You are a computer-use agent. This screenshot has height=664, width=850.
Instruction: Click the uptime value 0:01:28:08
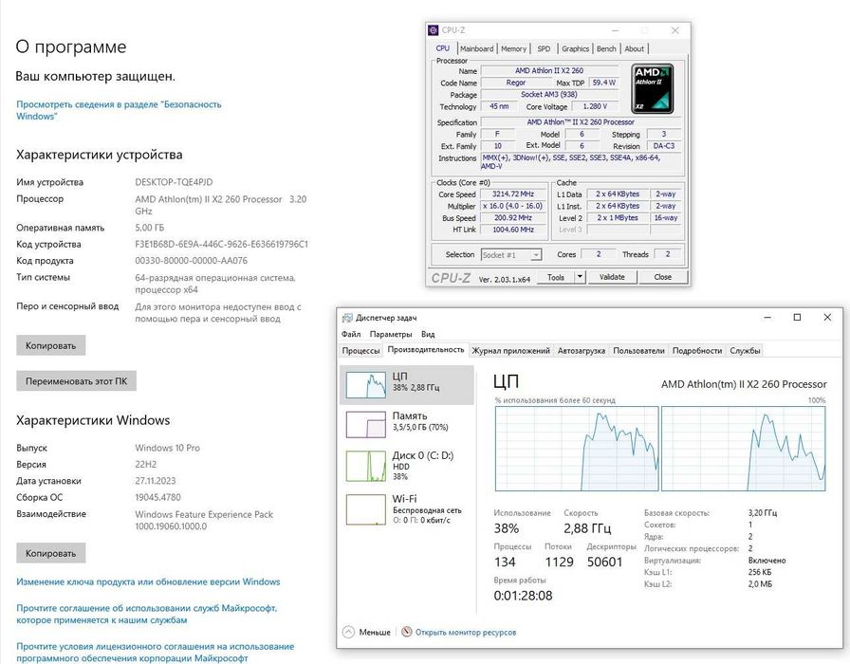523,596
